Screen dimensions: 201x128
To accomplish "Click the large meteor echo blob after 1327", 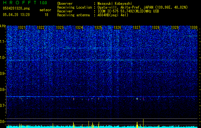I will (x=137, y=99).
